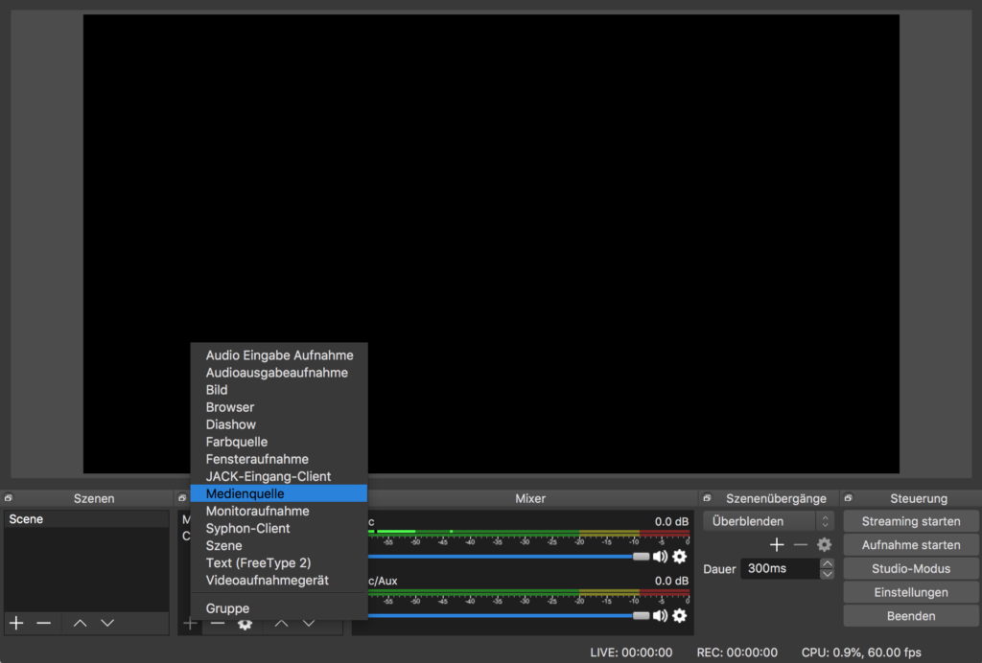Select Gruppe at menu bottom

279,608
